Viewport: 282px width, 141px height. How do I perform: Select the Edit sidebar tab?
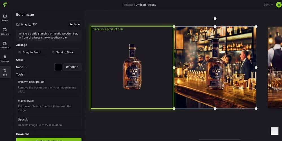(x=5, y=72)
